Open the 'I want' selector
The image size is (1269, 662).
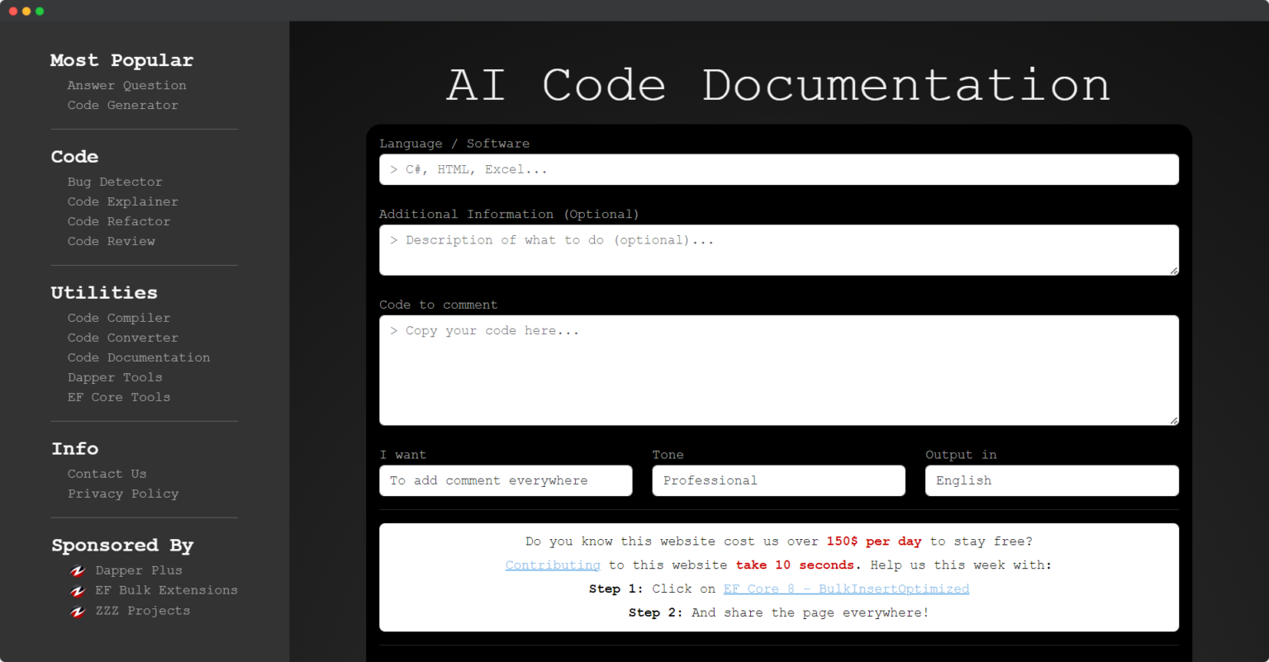(505, 480)
